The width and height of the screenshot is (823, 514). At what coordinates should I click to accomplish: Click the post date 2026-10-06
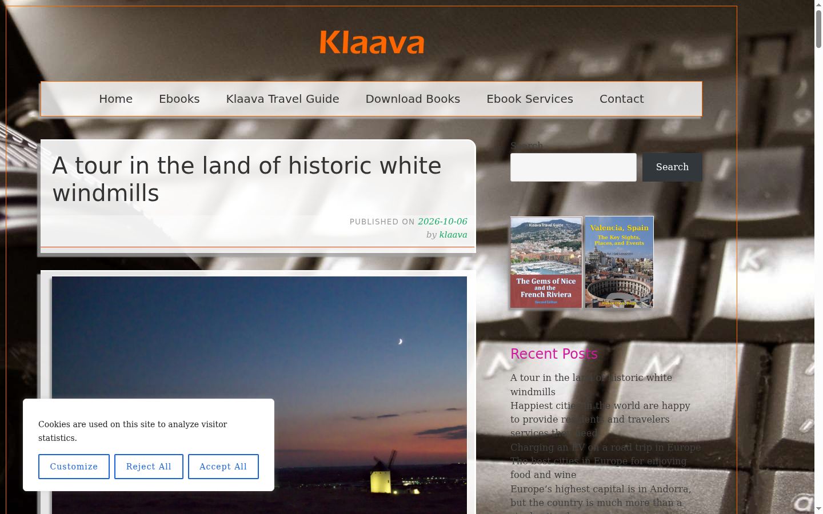[x=442, y=222]
